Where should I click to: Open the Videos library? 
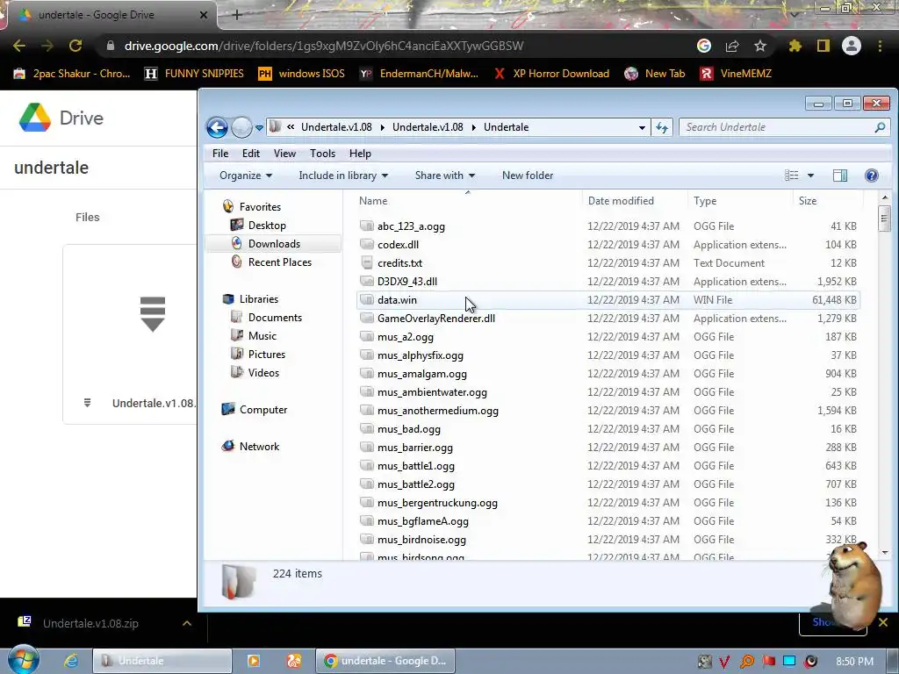tap(263, 372)
